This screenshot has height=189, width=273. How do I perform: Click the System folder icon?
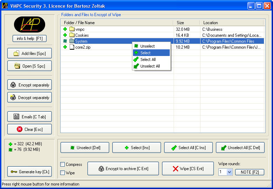click(72, 41)
